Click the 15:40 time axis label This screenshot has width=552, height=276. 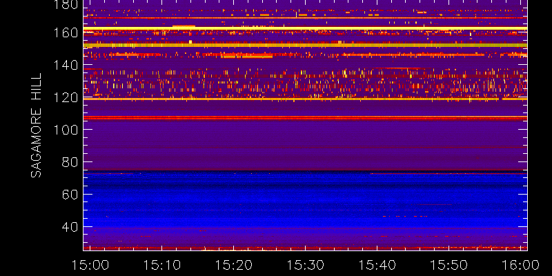(377, 265)
